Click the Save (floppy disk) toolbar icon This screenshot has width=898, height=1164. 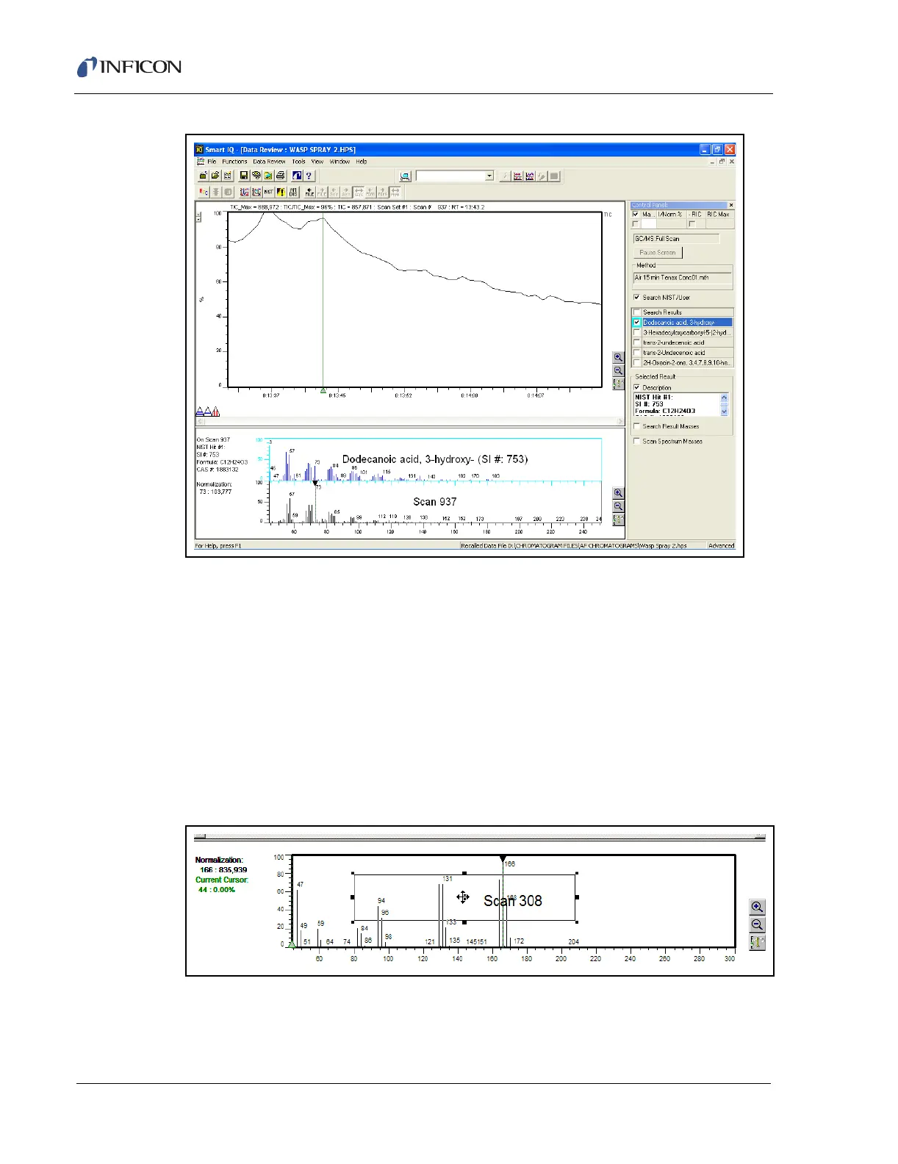pyautogui.click(x=244, y=176)
